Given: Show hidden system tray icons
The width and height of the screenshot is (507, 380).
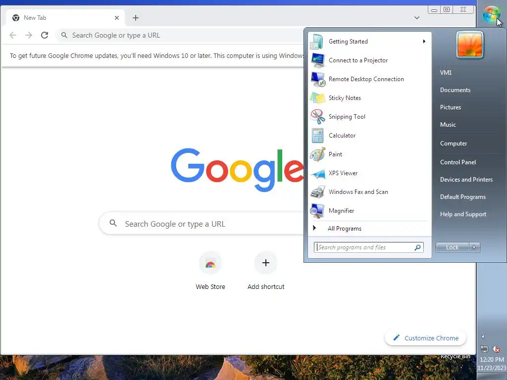Looking at the screenshot, I should [x=483, y=336].
